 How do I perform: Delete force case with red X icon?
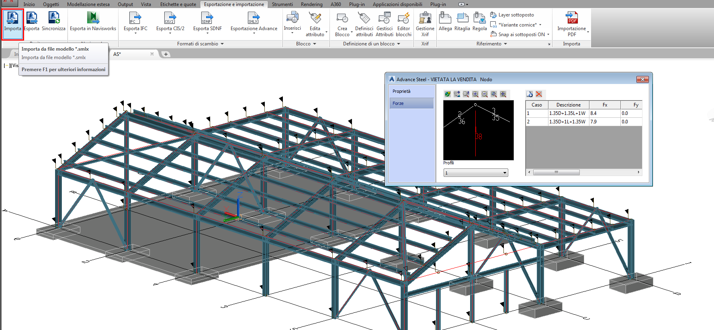[539, 94]
